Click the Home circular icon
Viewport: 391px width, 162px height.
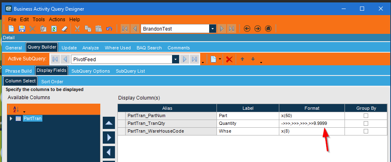(x=268, y=29)
